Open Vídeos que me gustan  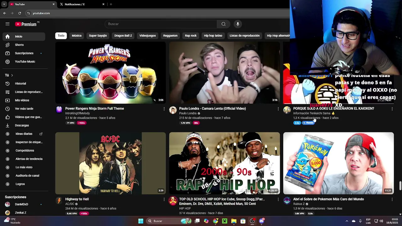pos(24,117)
